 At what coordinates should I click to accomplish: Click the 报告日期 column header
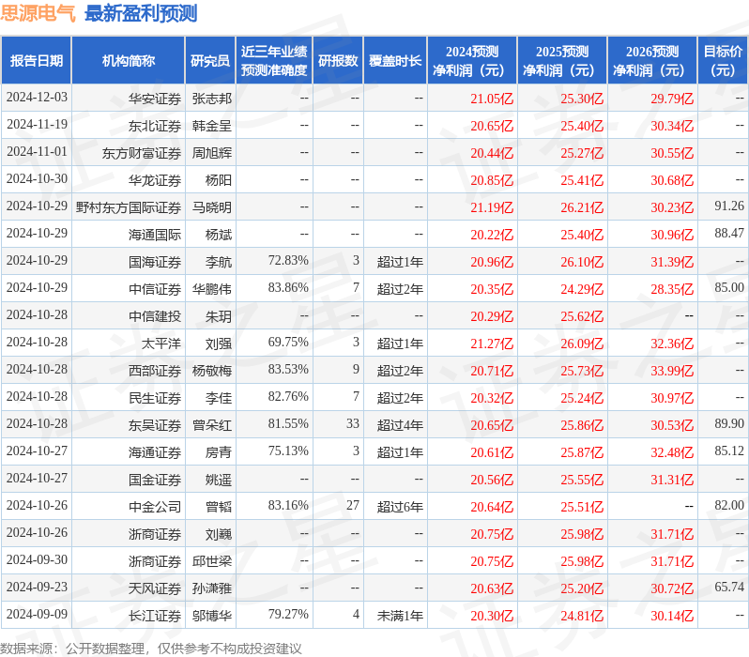tap(37, 61)
